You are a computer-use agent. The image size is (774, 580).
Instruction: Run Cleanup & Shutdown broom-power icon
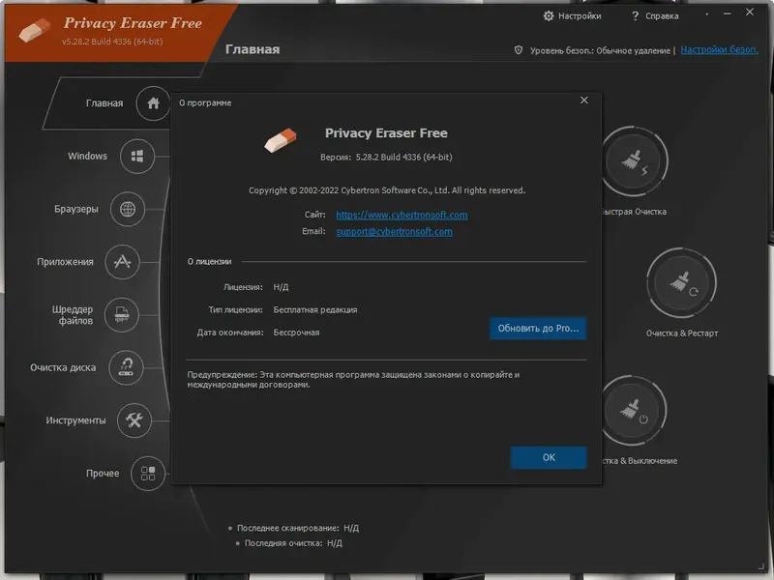coord(634,410)
